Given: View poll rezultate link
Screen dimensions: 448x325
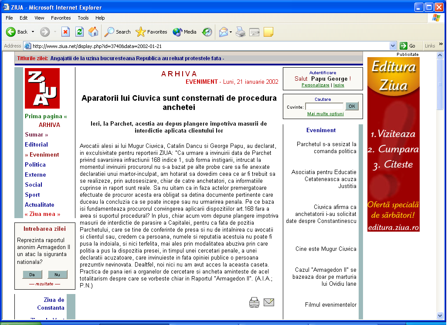Looking at the screenshot, I should pos(44,284).
